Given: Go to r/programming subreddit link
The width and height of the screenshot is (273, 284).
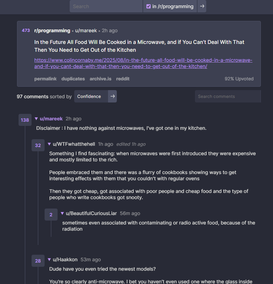Looking at the screenshot, I should point(52,31).
